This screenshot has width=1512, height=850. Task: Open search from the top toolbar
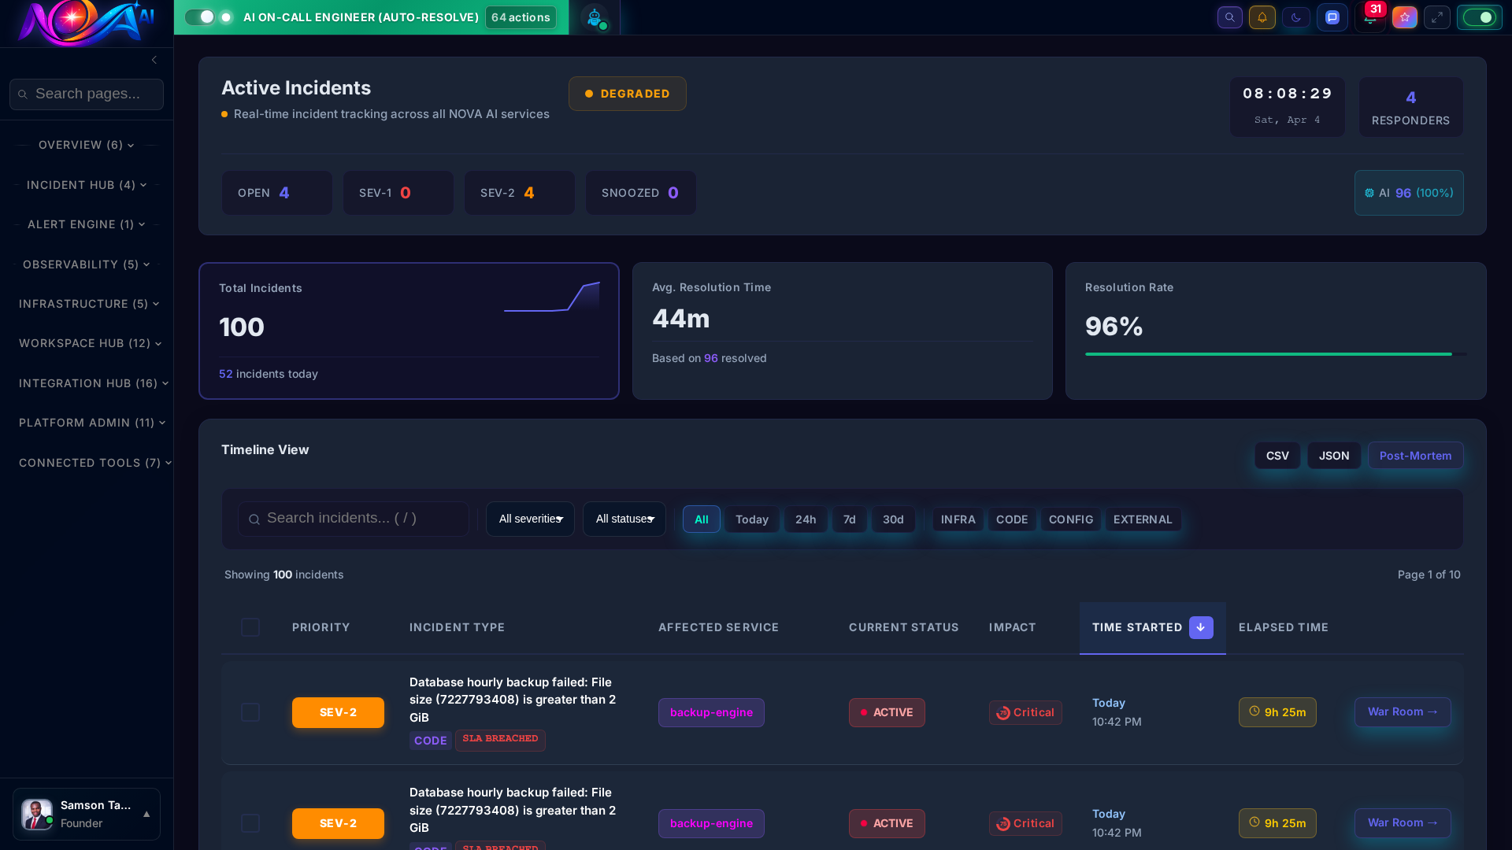pos(1229,17)
